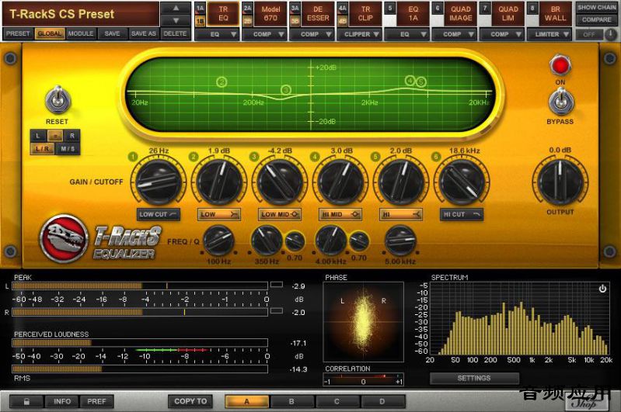
Task: Click the COMPARE button
Action: [x=596, y=19]
